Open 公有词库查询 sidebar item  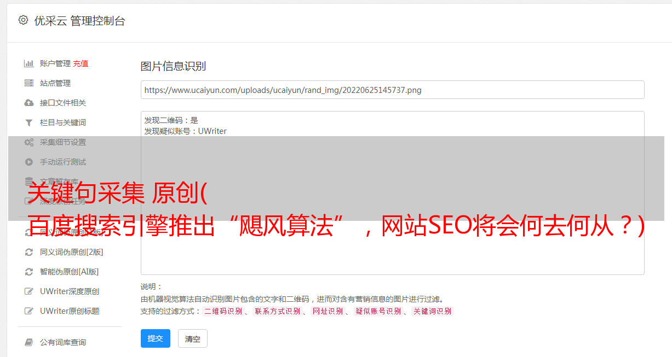[x=63, y=342]
